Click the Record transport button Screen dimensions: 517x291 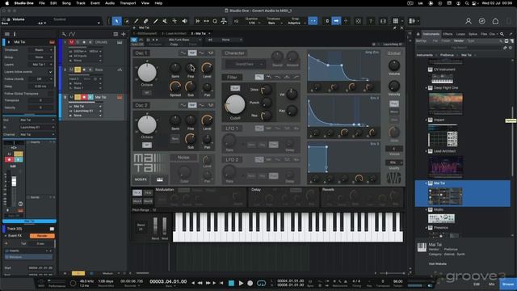pyautogui.click(x=250, y=283)
